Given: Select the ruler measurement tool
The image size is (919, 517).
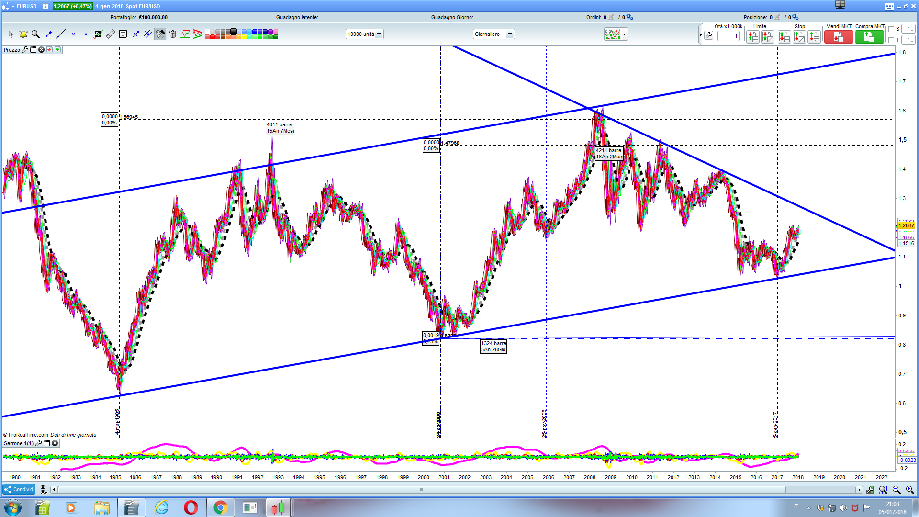Looking at the screenshot, I should pyautogui.click(x=111, y=34).
